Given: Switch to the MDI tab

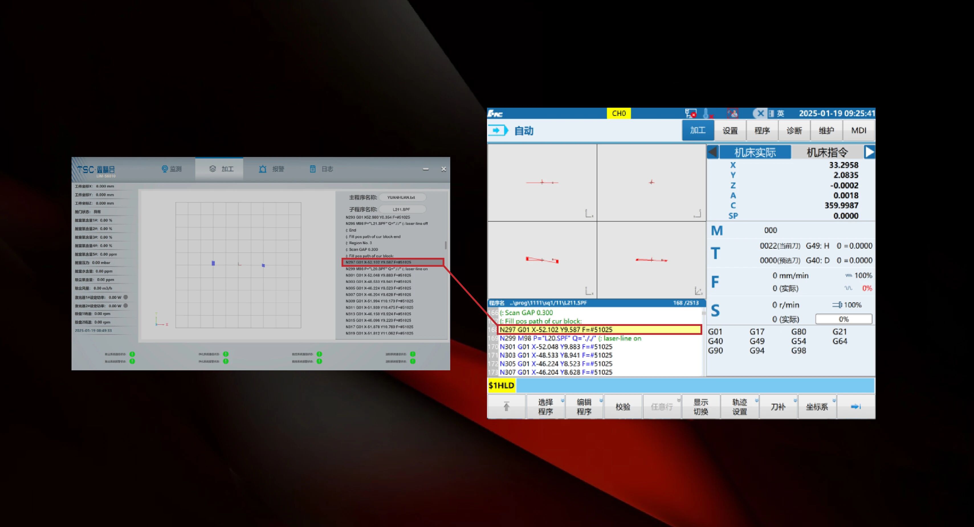Looking at the screenshot, I should pyautogui.click(x=858, y=130).
